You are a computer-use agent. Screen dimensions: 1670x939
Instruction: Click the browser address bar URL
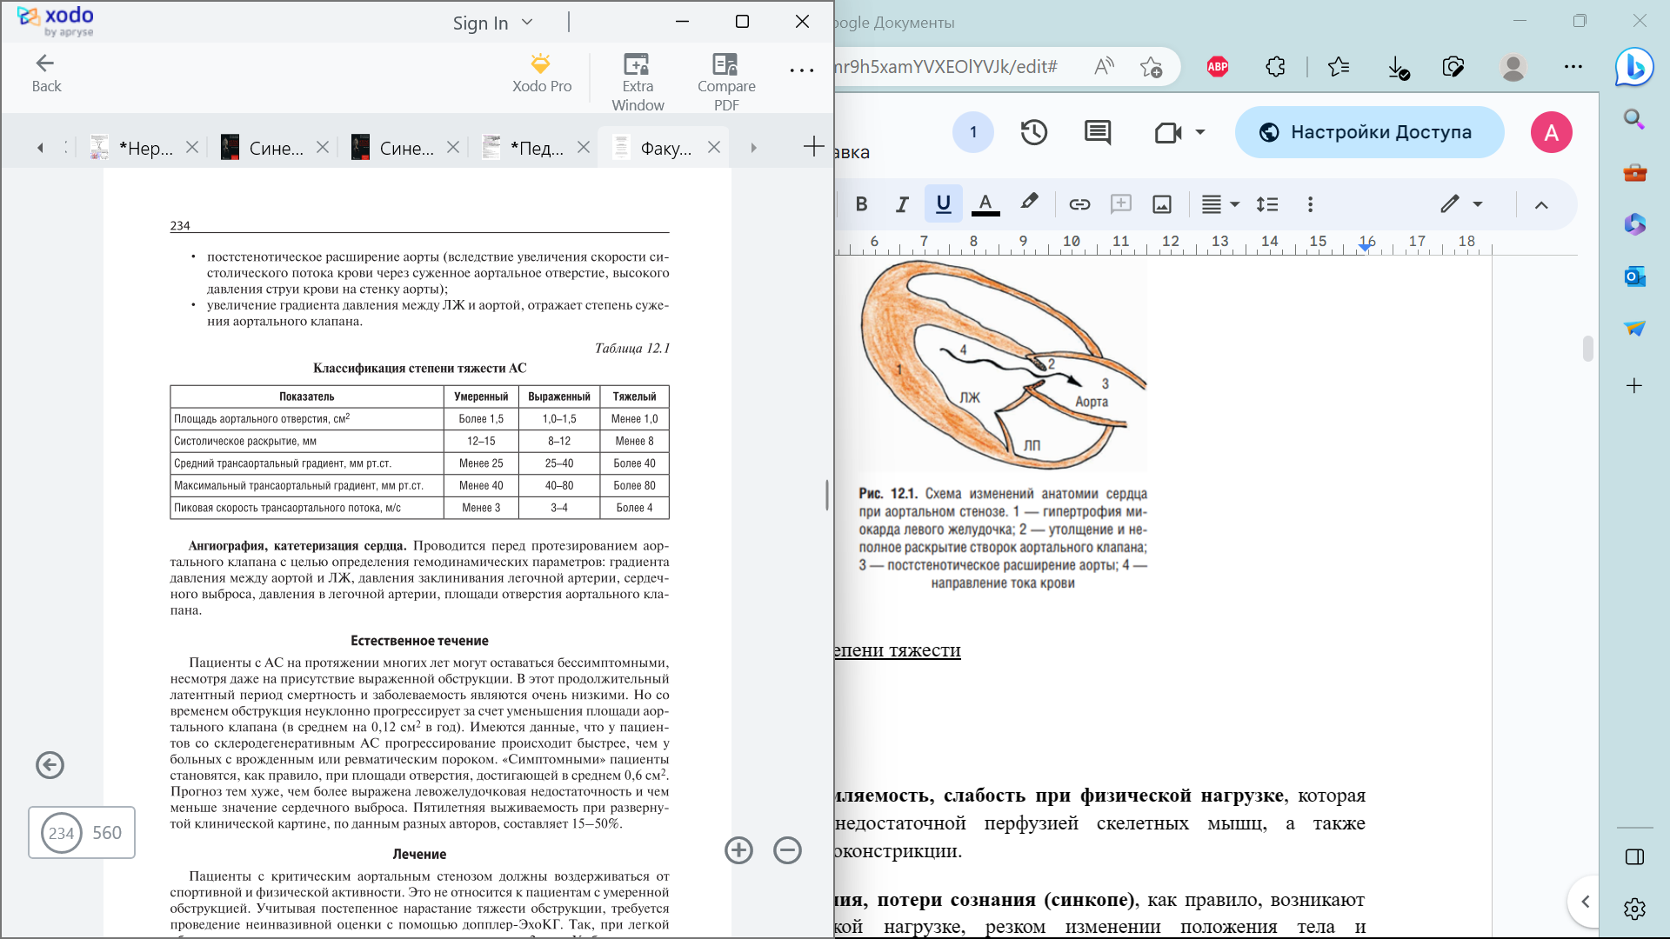click(945, 67)
